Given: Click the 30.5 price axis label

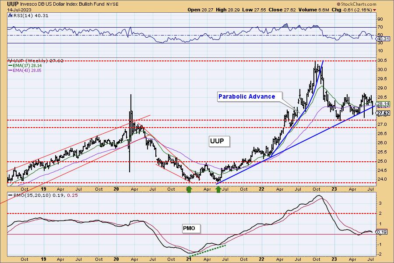Looking at the screenshot, I should (x=382, y=60).
